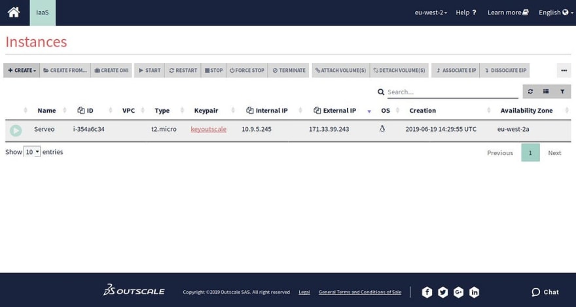Open the more actions ellipsis button
Viewport: 576px width, 307px height.
(564, 70)
